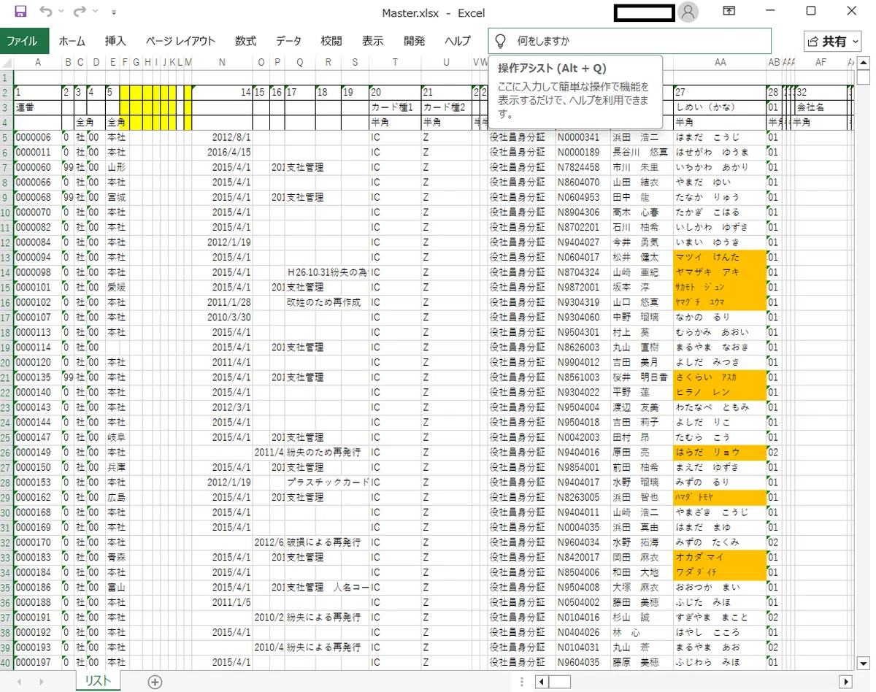Screen dimensions: 876x692
Task: Select the リスト sheet tab
Action: (98, 681)
